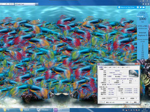Viewport: 150px width, 112px height.
Task: Click the volume speaker tray icon
Action: (x=131, y=110)
